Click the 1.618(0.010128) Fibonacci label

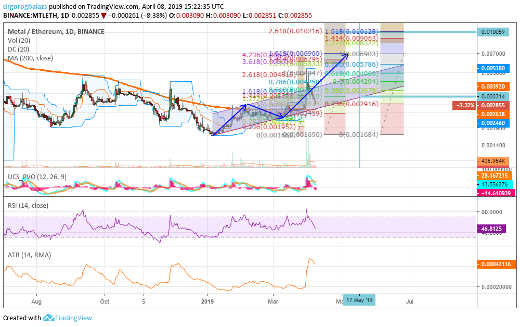[x=352, y=32]
